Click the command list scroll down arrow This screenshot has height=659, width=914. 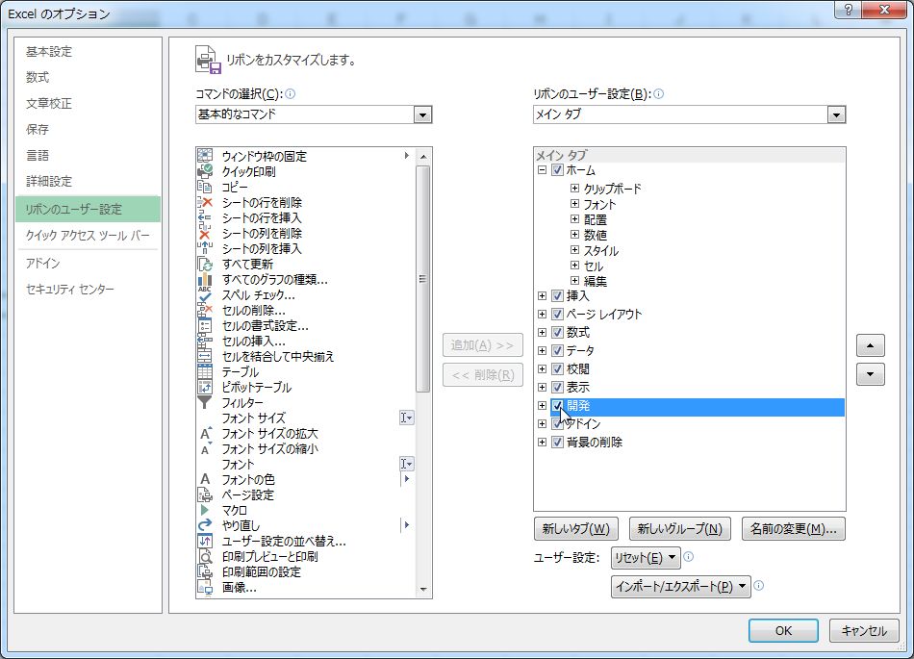click(423, 590)
